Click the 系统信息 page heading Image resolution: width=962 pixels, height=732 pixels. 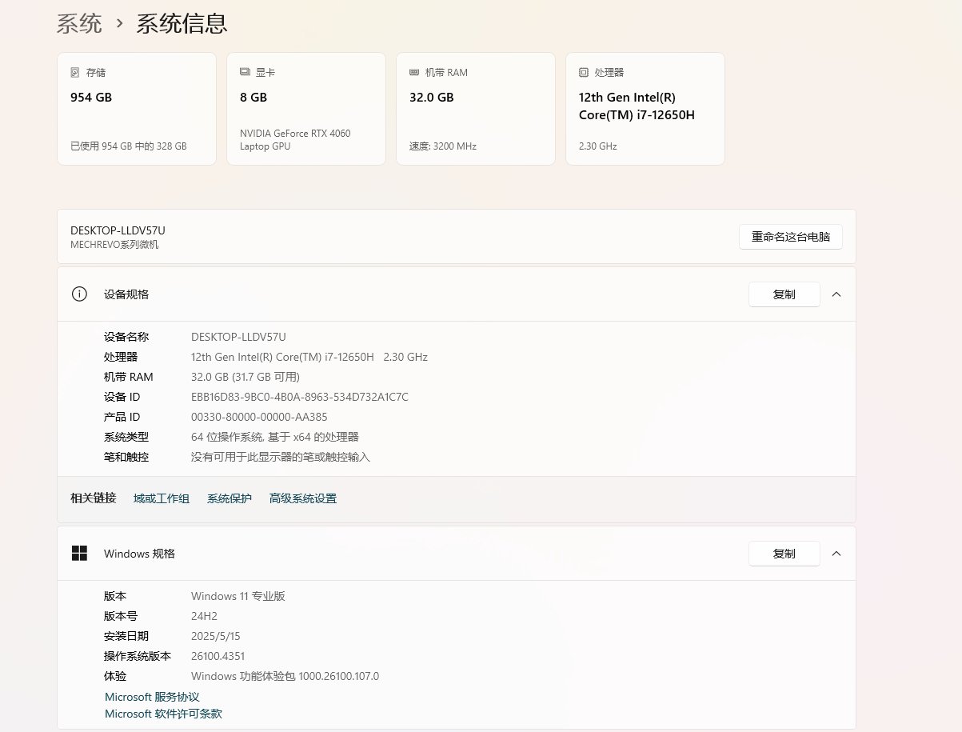click(x=182, y=23)
